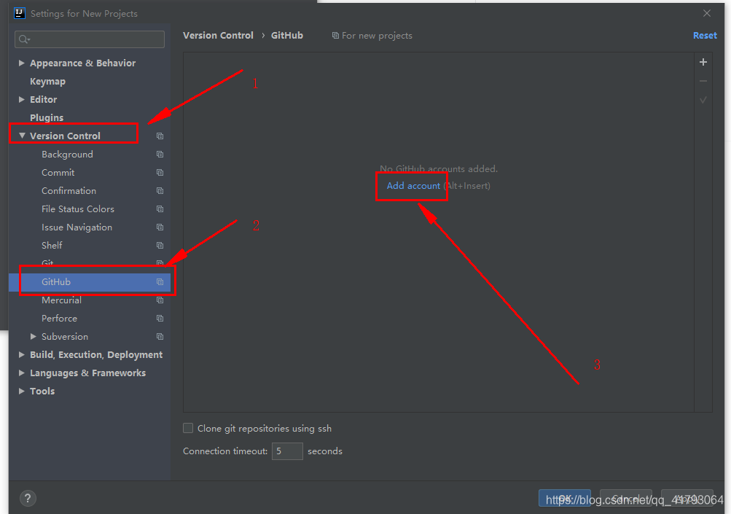Select File Status Colors item

pyautogui.click(x=78, y=209)
